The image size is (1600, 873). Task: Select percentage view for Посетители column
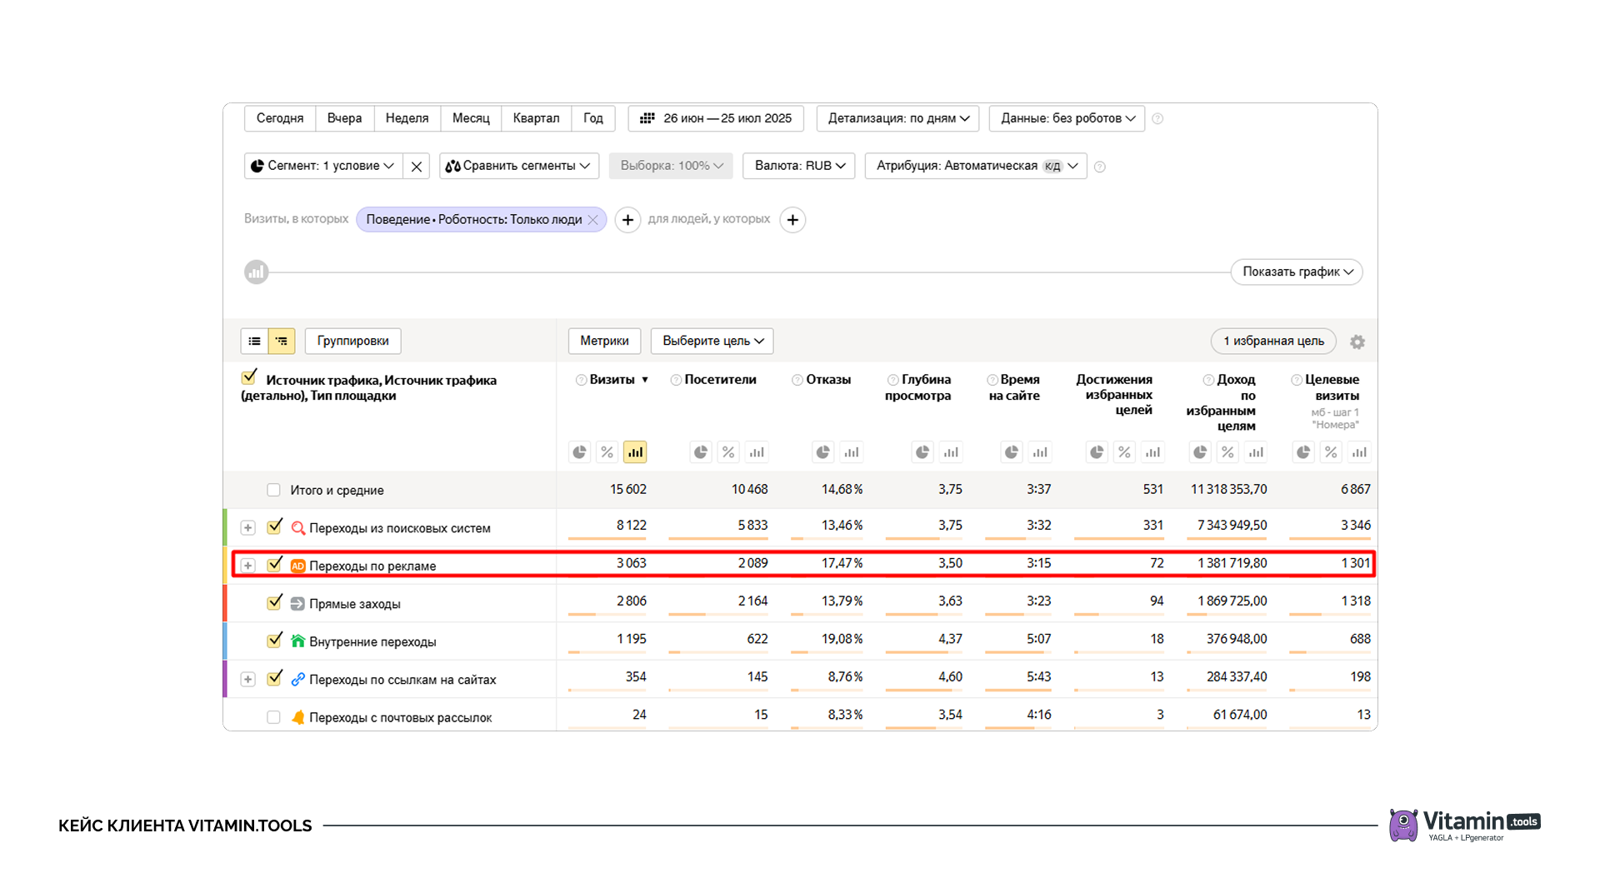click(x=727, y=451)
